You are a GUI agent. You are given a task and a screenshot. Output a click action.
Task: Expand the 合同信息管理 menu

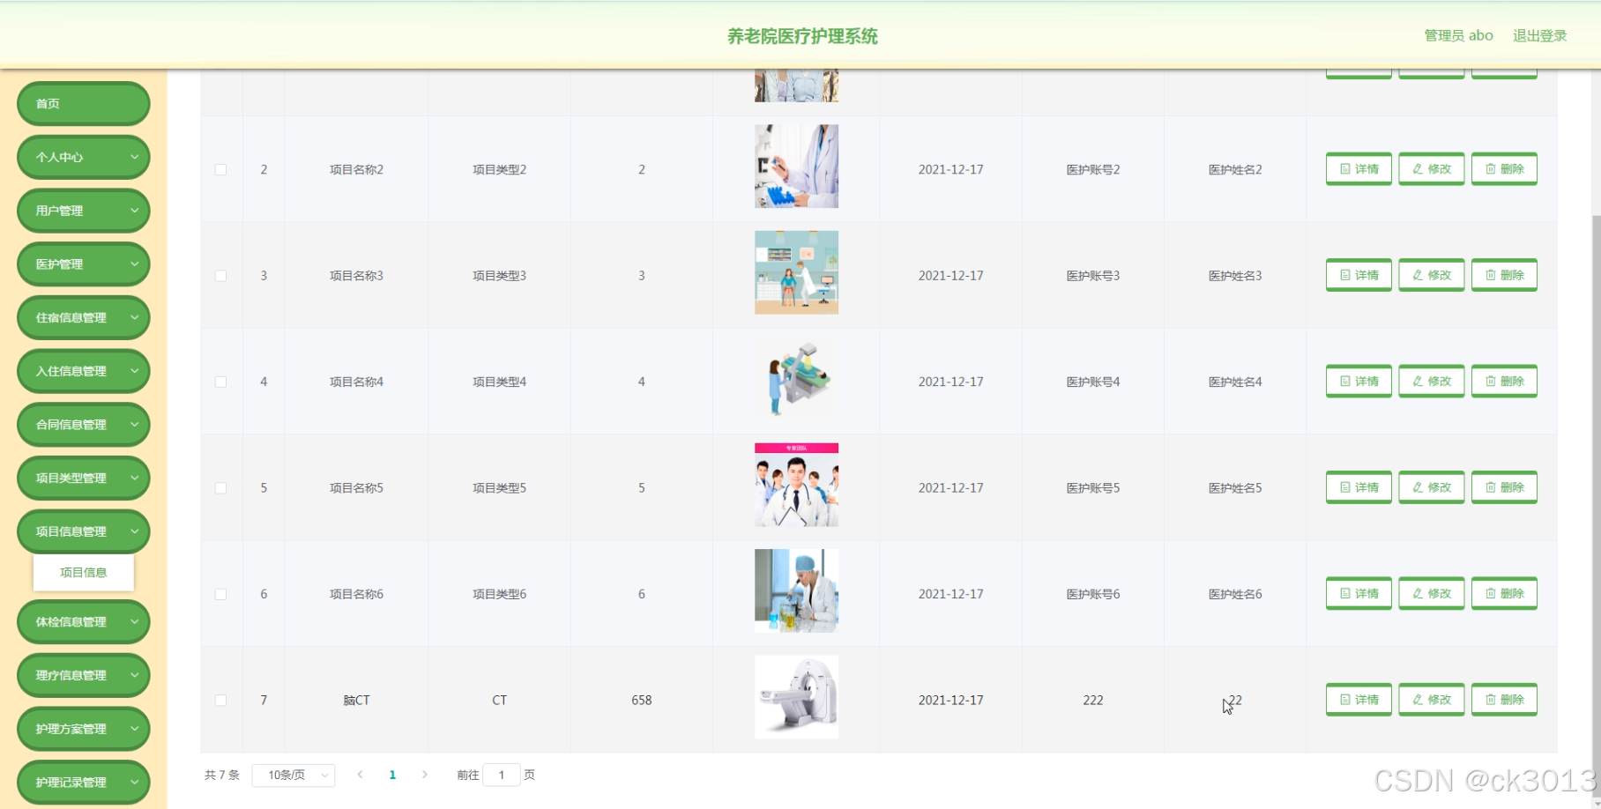[84, 425]
